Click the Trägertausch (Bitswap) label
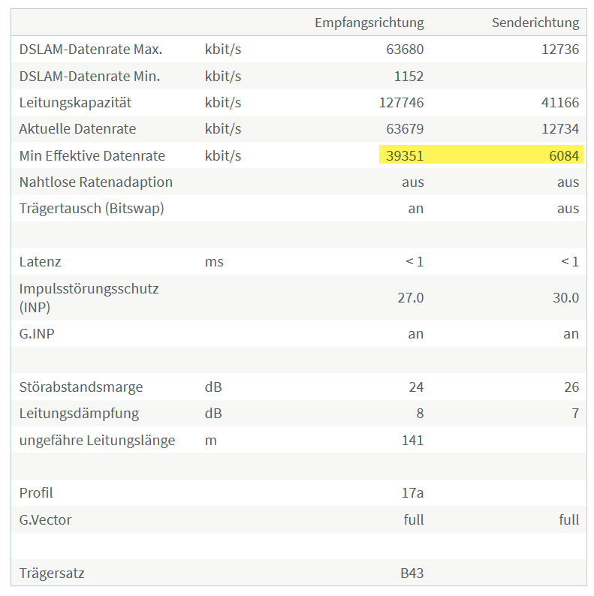 (92, 209)
